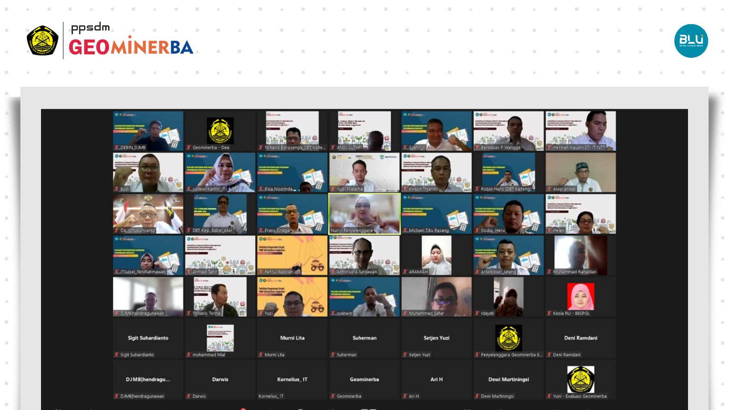Click the muted mic icon beside Yuni - Evaluasi Geominerba

pos(549,396)
